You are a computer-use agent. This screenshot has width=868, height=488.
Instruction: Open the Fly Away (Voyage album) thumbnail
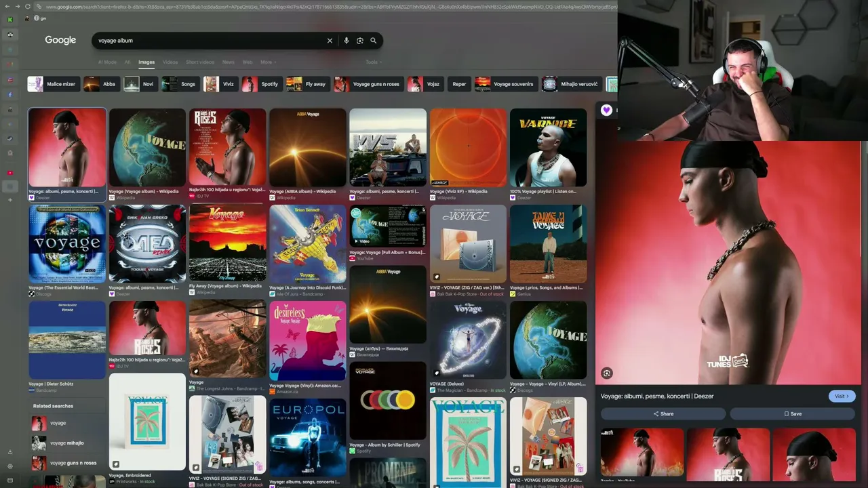click(x=227, y=243)
